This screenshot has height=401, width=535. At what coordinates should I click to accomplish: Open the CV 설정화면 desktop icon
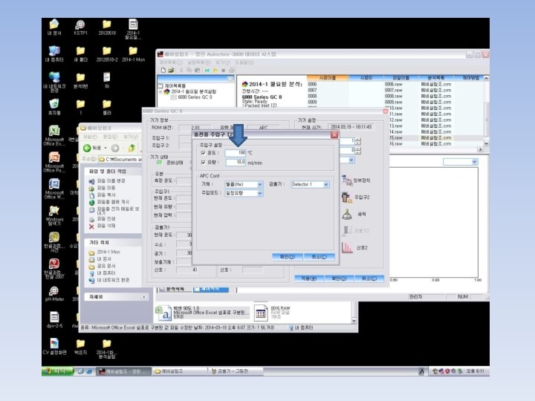coord(54,346)
